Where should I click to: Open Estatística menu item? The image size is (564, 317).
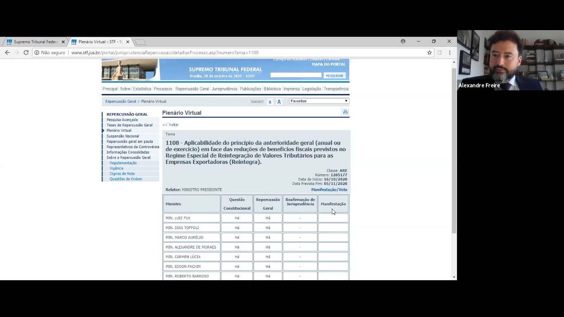[142, 89]
